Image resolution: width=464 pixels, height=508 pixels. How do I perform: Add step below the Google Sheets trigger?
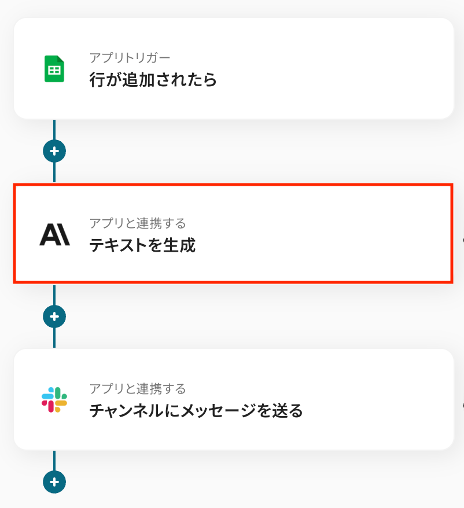54,151
